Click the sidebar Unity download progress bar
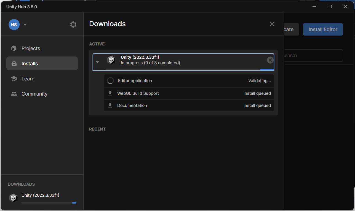 (49, 203)
